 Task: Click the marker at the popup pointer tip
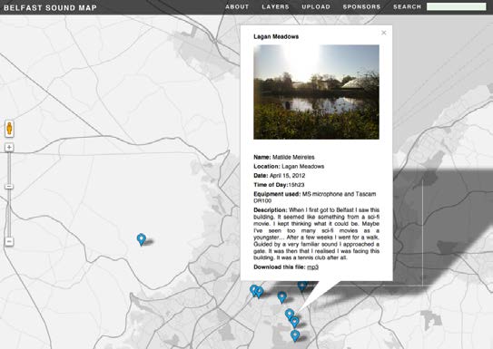click(x=290, y=315)
